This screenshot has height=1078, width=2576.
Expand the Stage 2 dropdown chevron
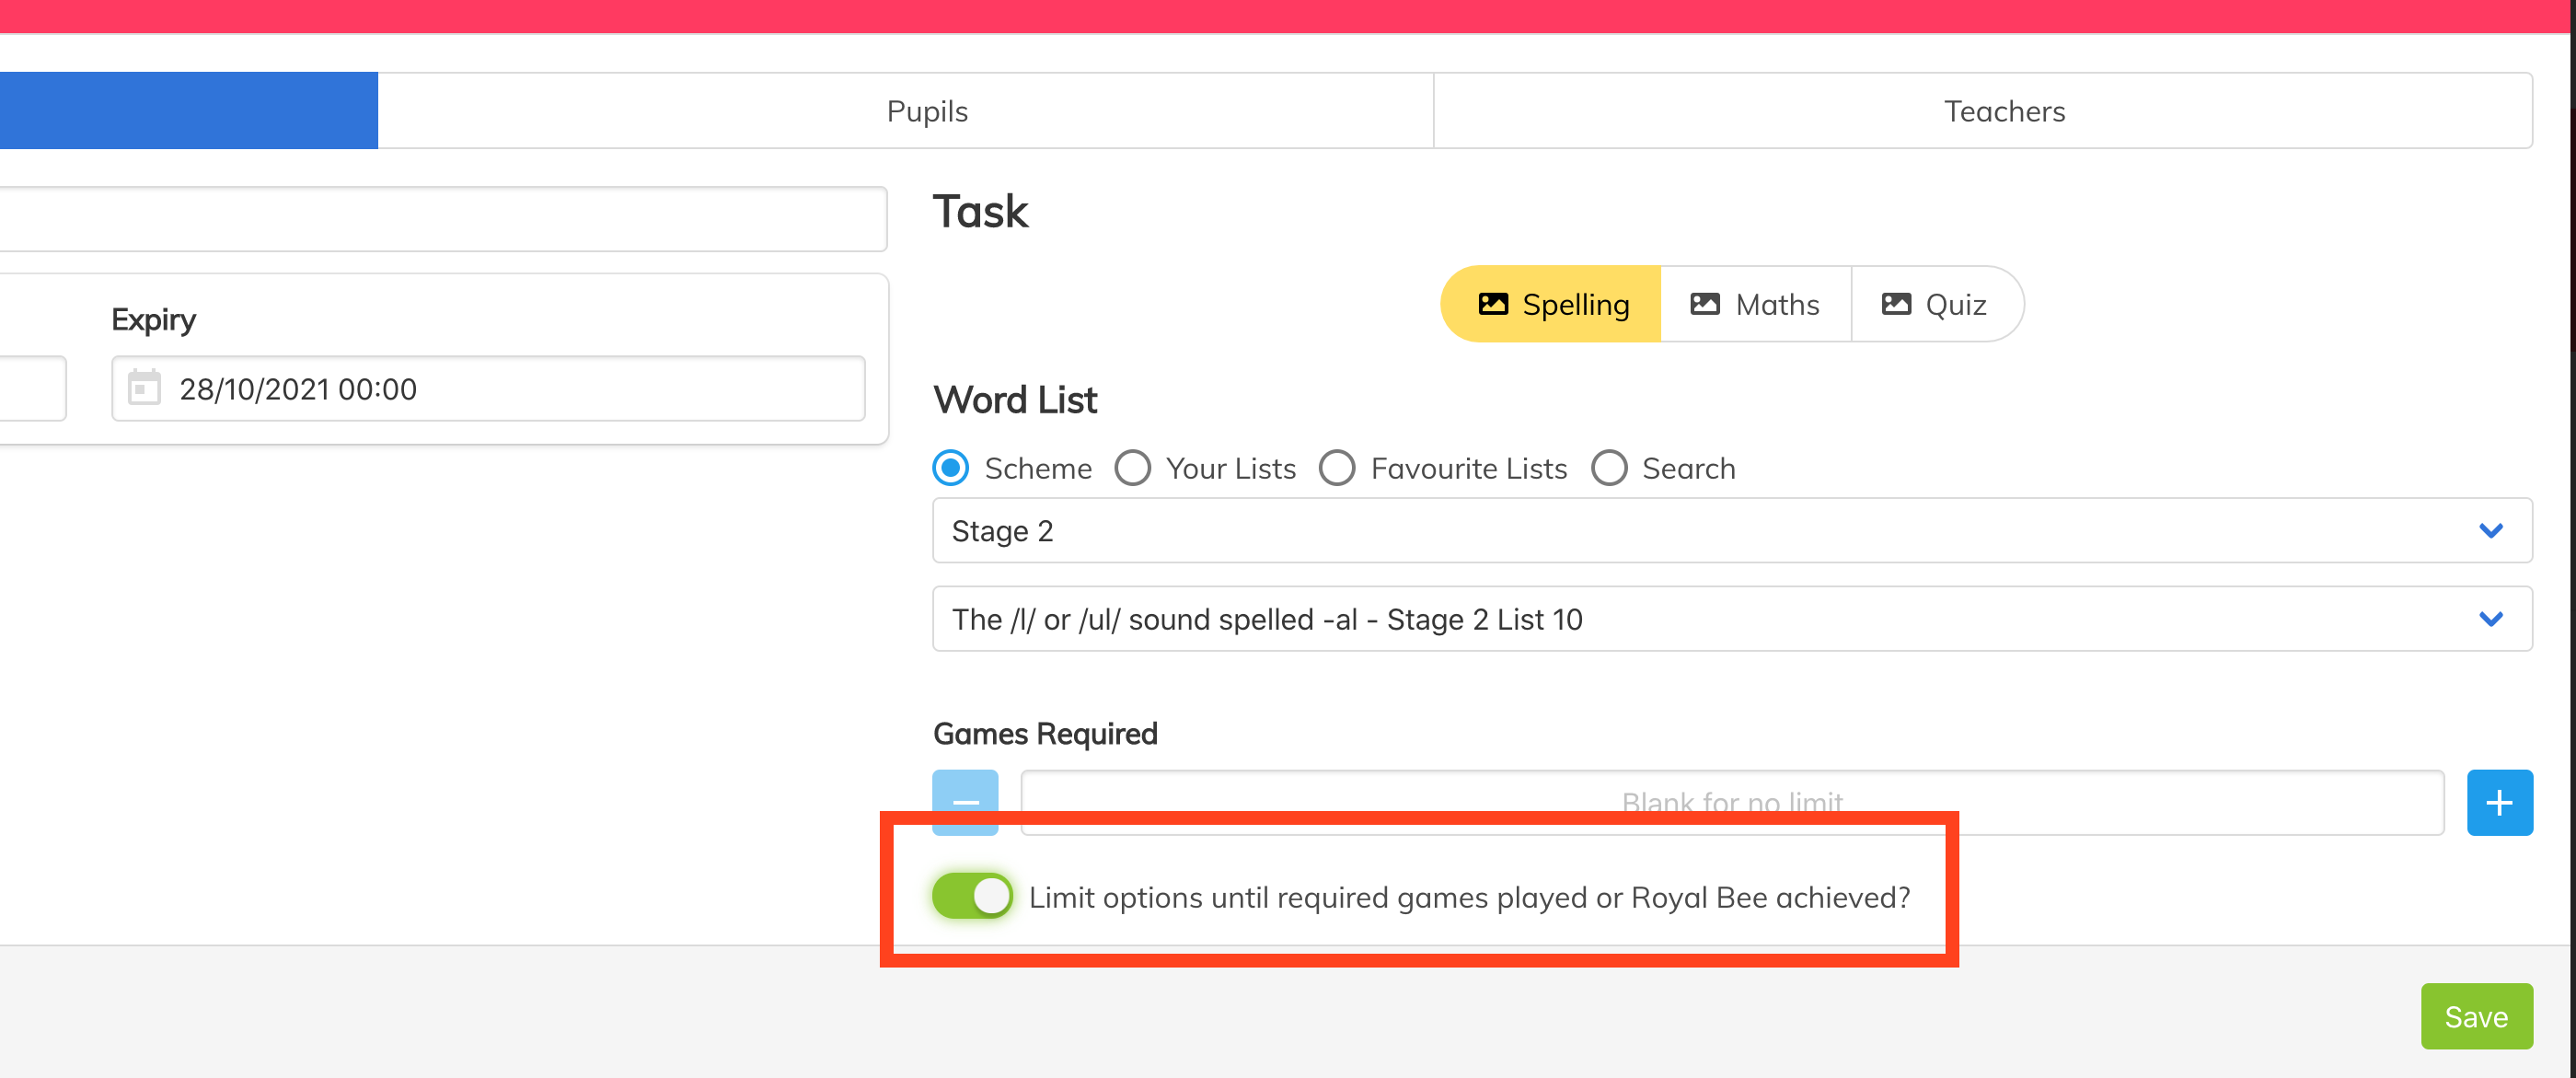click(x=2490, y=531)
